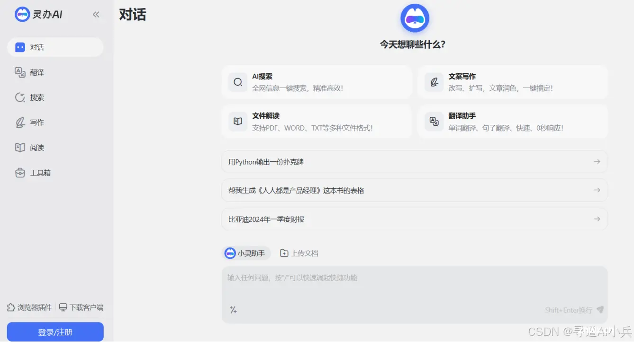Open the 文案写作 card
Screen dimensions: 634x342
(x=513, y=82)
